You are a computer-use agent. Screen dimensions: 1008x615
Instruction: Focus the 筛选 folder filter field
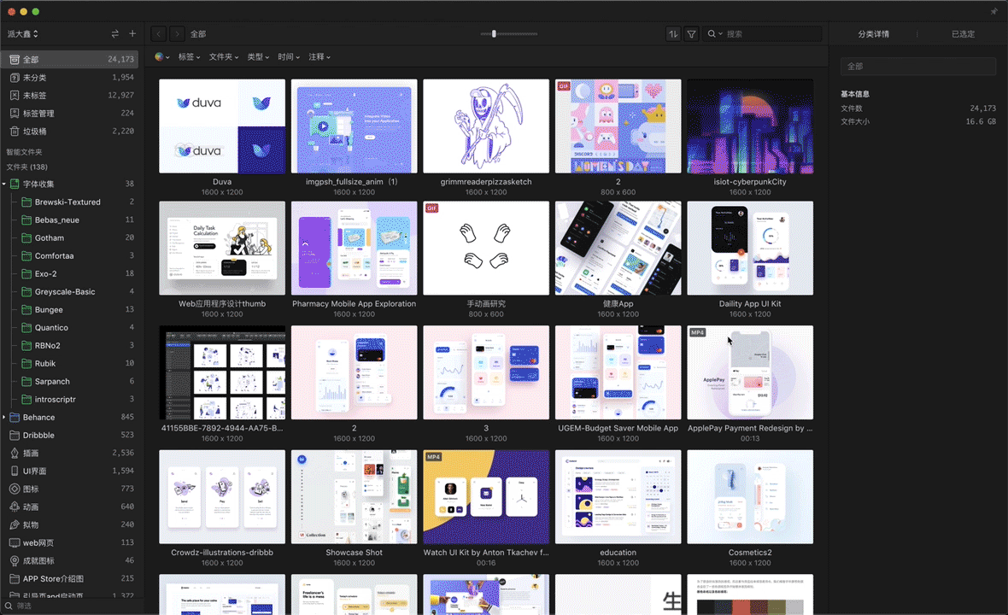[72, 606]
